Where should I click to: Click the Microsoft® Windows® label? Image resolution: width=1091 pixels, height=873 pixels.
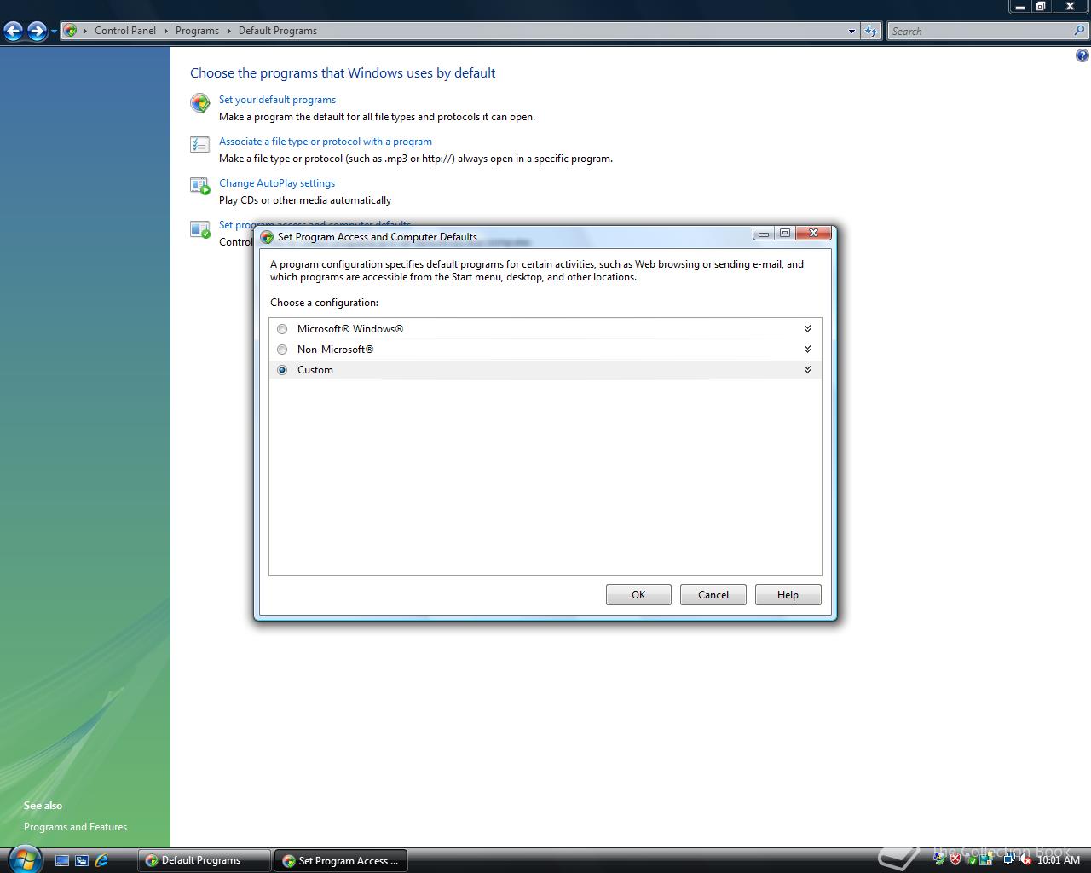coord(350,329)
